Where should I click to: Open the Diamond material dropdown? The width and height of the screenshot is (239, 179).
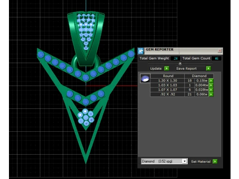[x=184, y=161]
